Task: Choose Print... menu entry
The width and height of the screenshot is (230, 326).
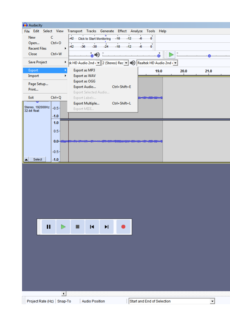Action: tap(45, 89)
